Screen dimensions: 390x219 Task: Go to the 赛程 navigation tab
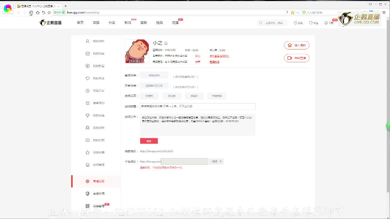pos(143,23)
